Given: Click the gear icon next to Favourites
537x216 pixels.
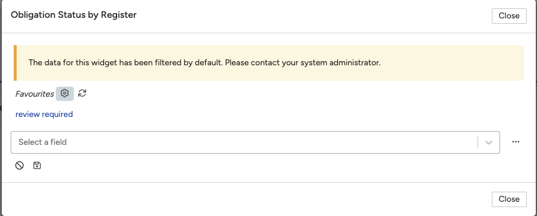Looking at the screenshot, I should 65,93.
